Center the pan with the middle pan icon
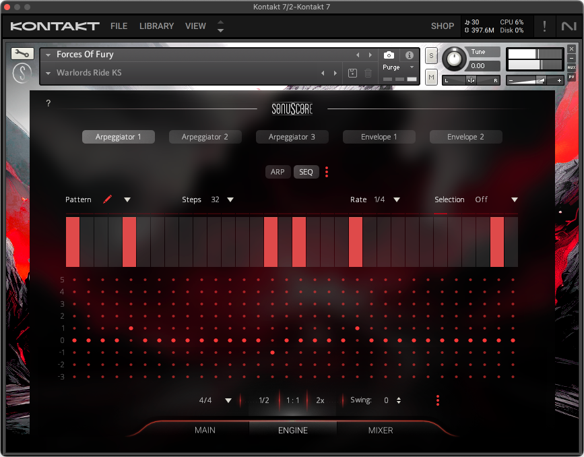The image size is (584, 457). tap(471, 80)
